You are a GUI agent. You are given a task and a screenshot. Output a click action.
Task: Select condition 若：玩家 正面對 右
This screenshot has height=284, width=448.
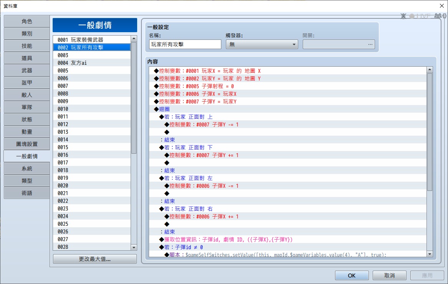[288, 209]
